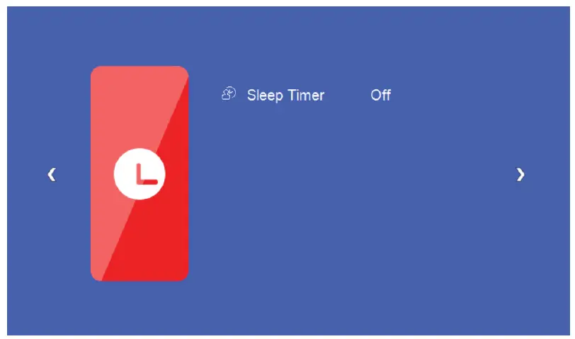The image size is (575, 339).
Task: Enable Sleep Timer by clicking Off
Action: pos(381,96)
